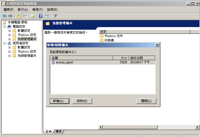Expand Windows 設定 under 電腦設定
The width and height of the screenshot is (200, 137).
point(9,35)
